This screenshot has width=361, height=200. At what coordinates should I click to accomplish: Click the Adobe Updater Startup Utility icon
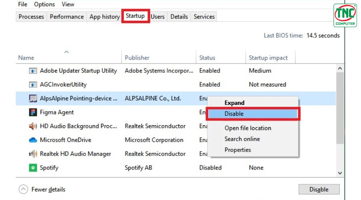(33, 71)
